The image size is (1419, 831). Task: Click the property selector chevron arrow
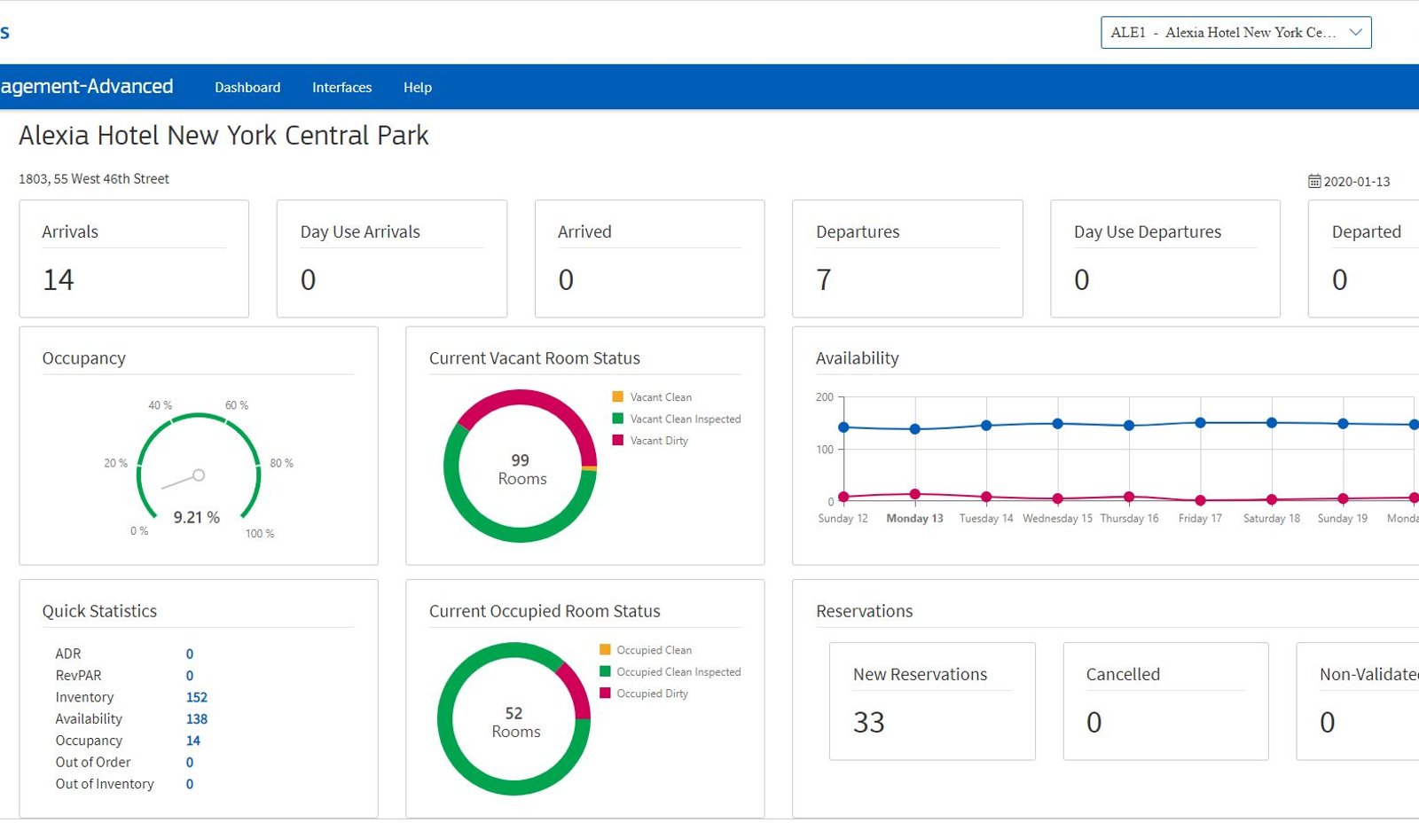[x=1355, y=33]
